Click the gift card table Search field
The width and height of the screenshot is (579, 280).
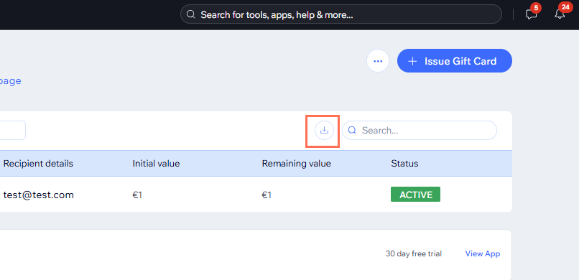(x=420, y=130)
